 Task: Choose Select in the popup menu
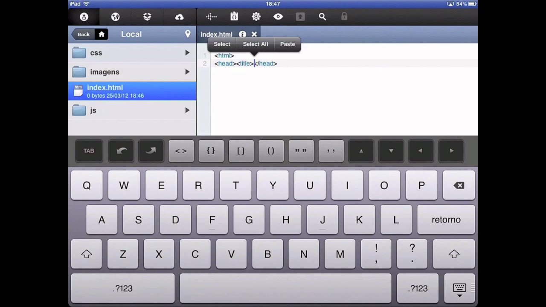coord(222,44)
